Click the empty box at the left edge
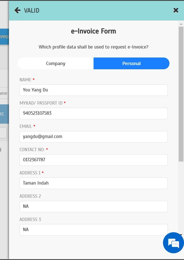 [3, 133]
